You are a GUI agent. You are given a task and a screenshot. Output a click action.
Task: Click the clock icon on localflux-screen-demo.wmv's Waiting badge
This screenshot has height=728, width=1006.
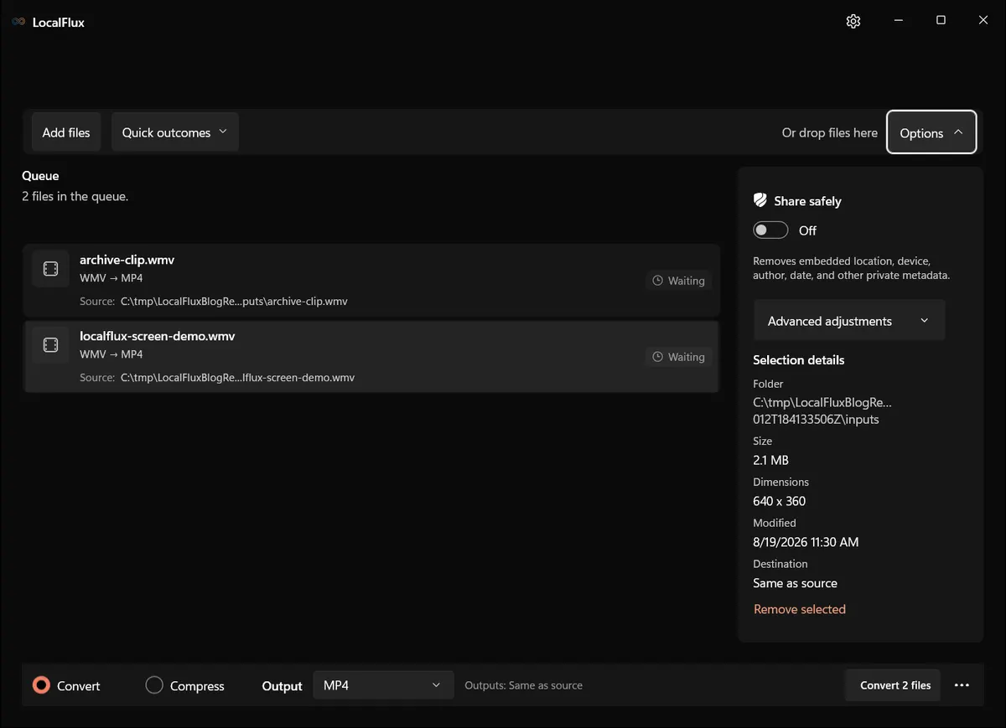pyautogui.click(x=658, y=357)
